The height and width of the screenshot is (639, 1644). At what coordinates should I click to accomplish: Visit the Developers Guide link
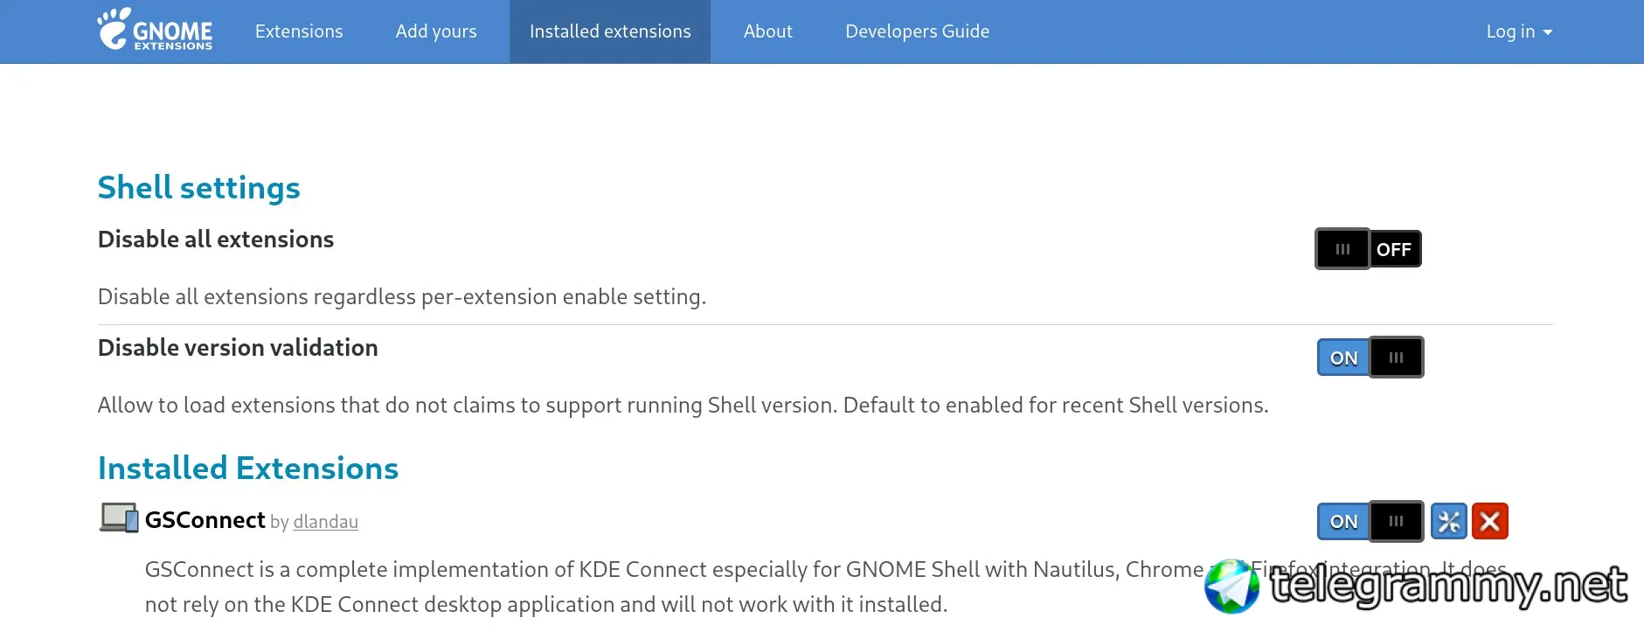coord(917,31)
